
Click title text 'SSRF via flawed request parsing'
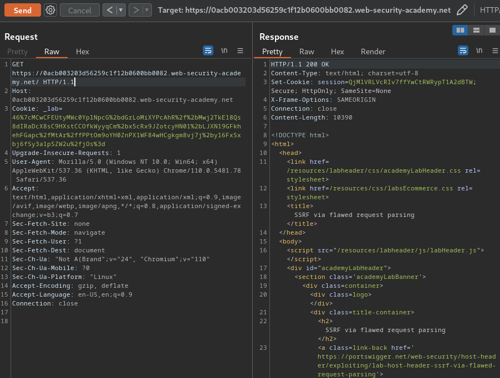pyautogui.click(x=354, y=215)
